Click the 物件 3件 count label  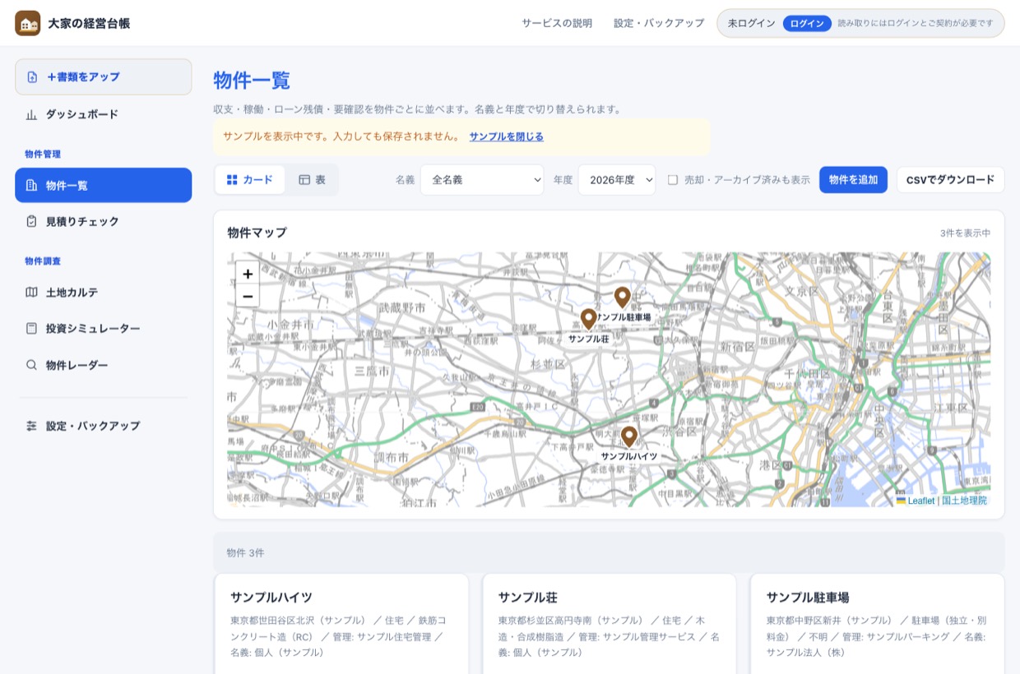[245, 553]
